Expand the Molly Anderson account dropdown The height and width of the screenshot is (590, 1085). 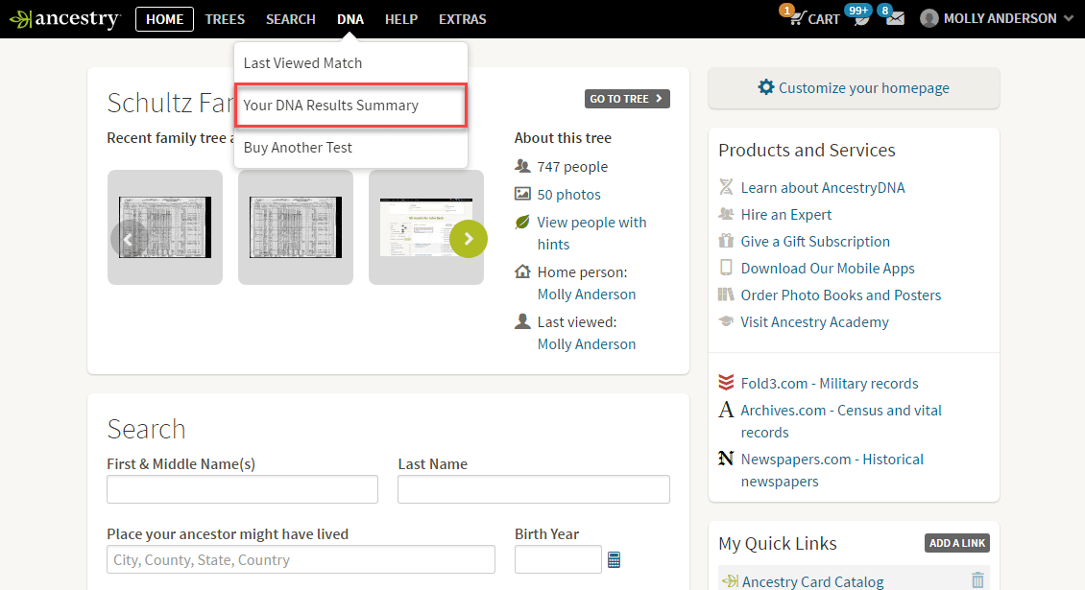point(1069,18)
